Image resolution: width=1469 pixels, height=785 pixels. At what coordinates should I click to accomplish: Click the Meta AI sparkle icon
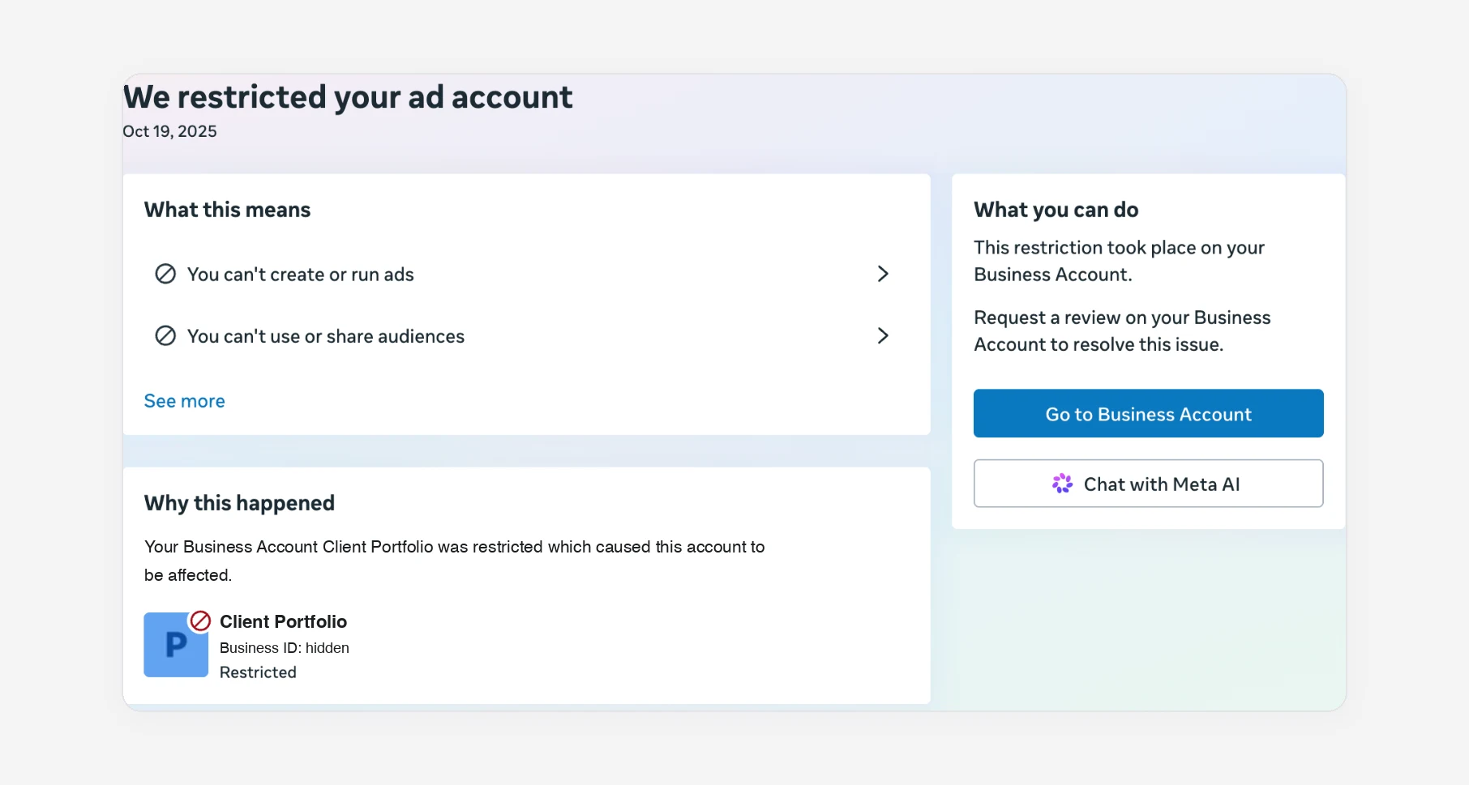pyautogui.click(x=1062, y=484)
